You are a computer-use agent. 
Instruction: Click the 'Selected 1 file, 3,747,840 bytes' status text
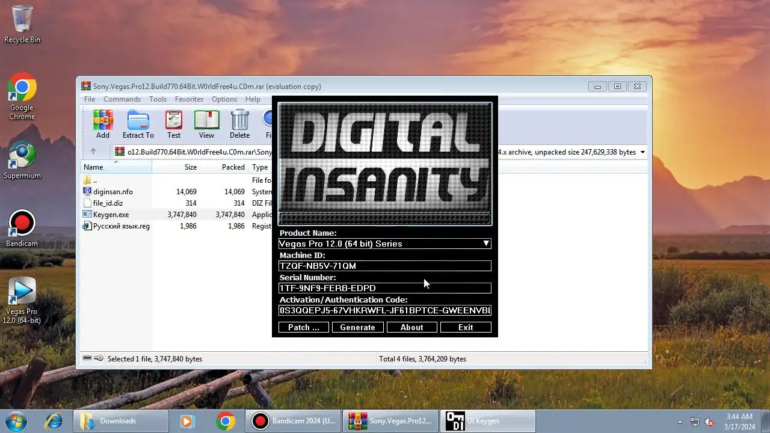(155, 359)
